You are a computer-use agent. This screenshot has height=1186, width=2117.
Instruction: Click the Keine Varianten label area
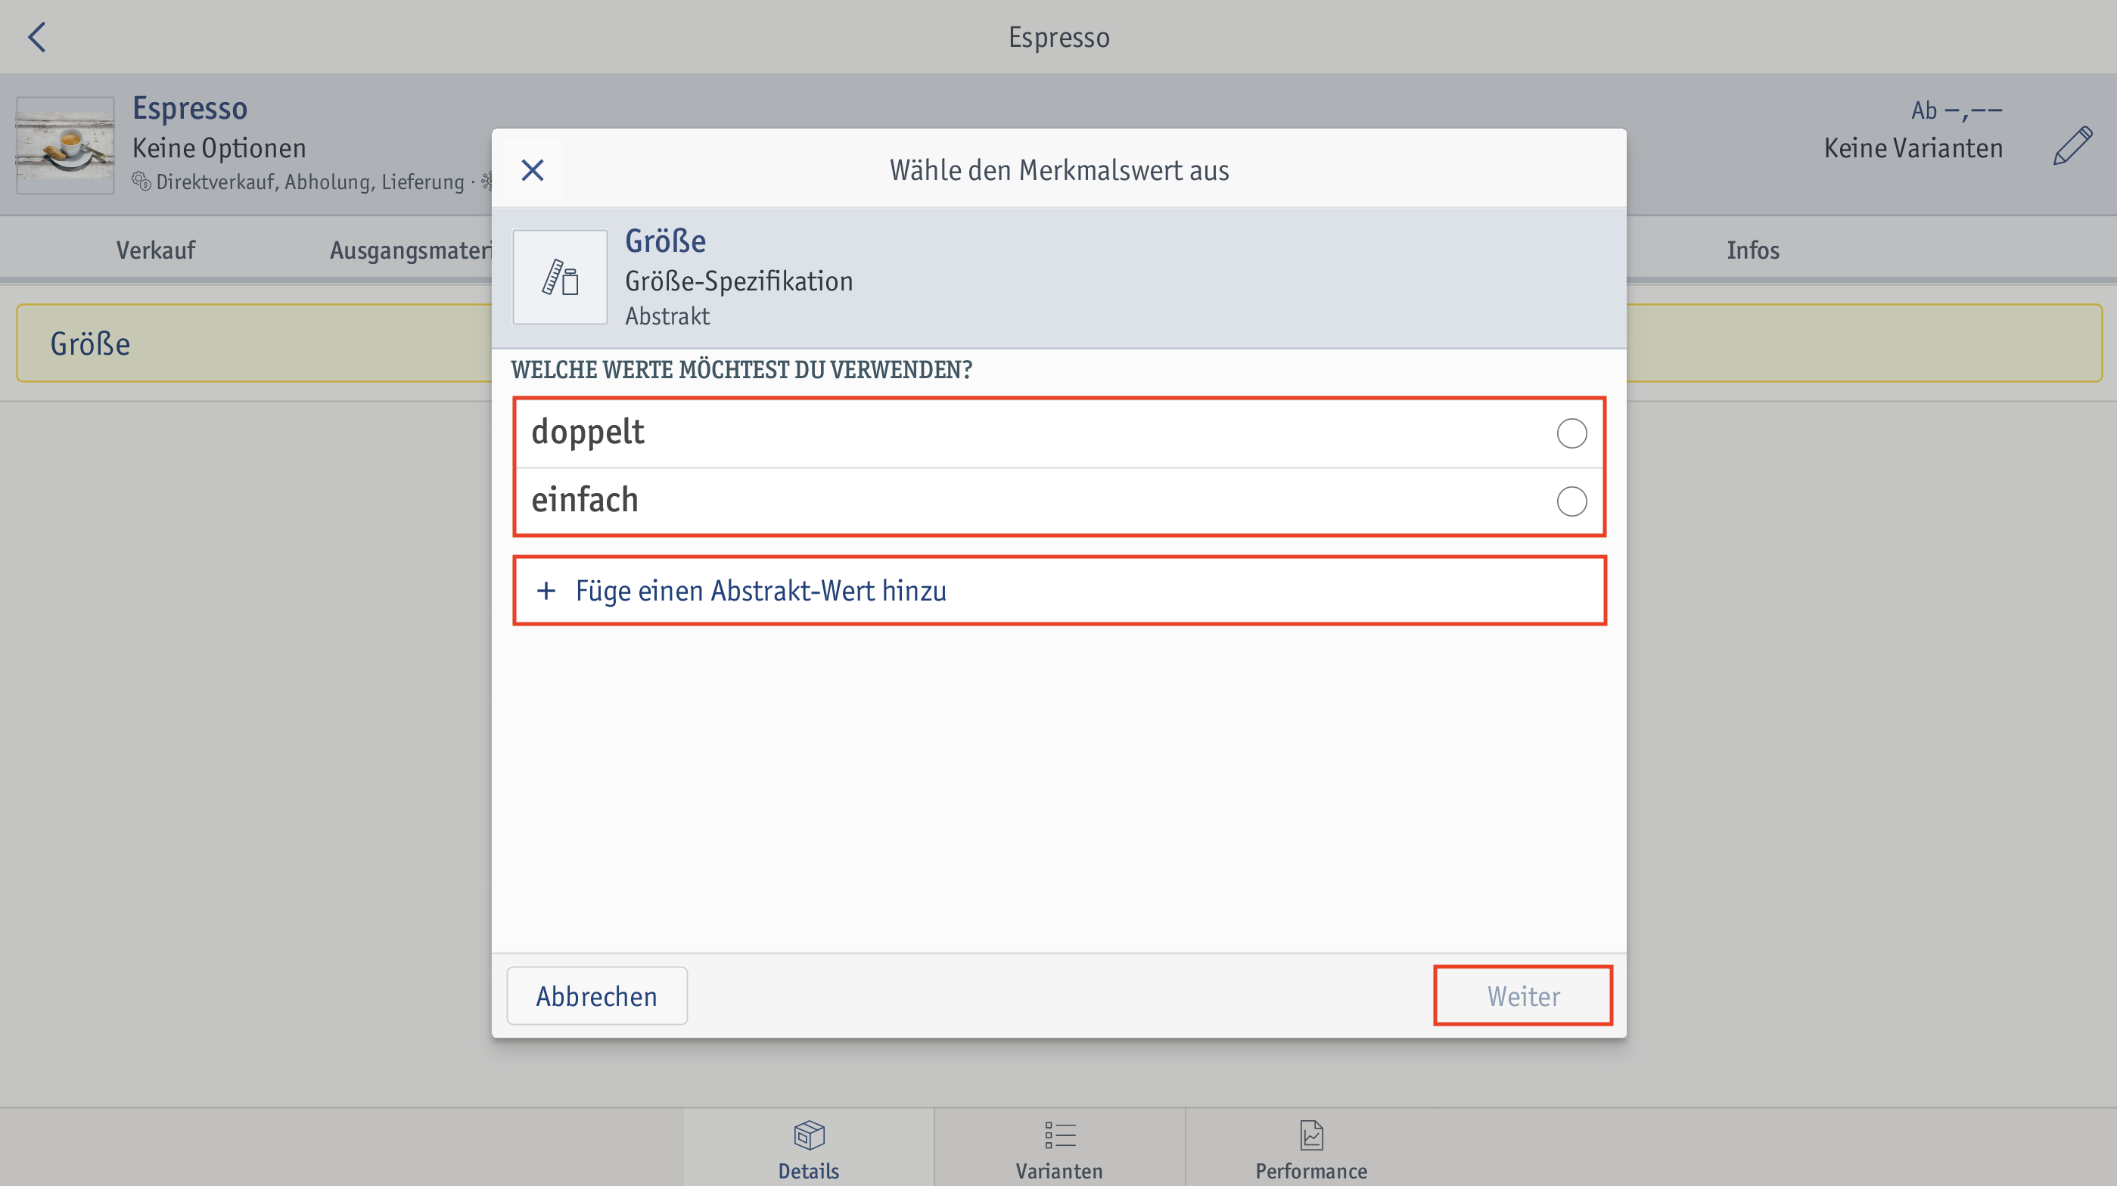tap(1913, 147)
